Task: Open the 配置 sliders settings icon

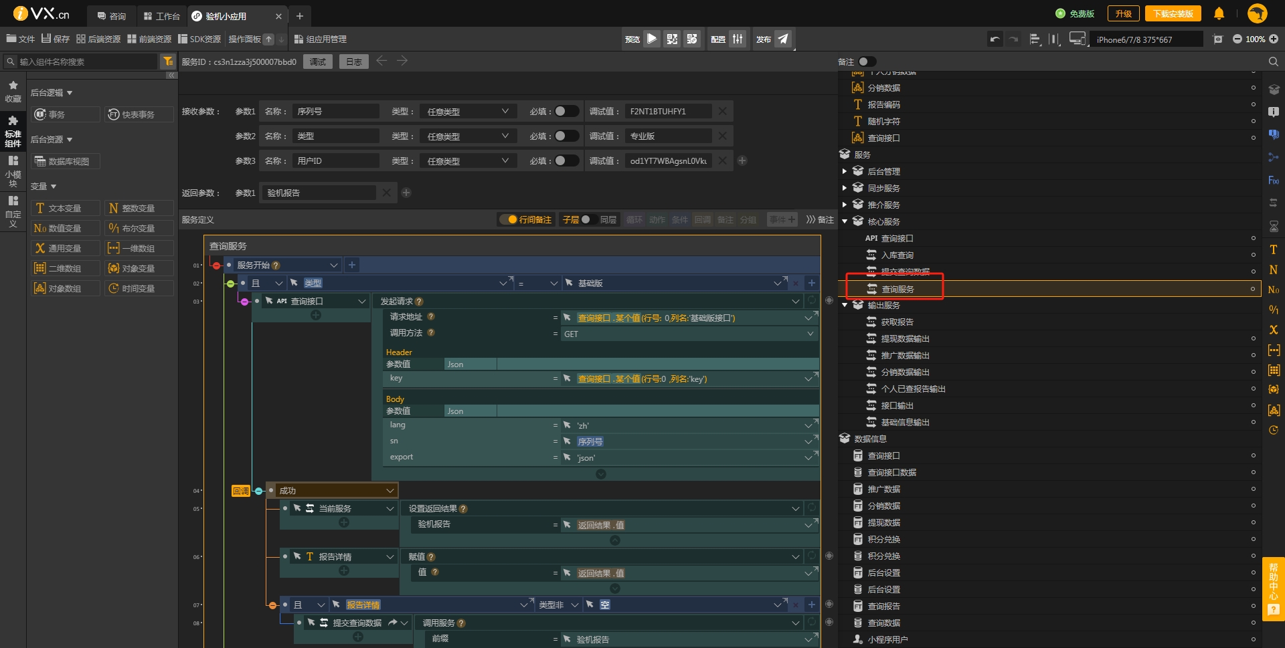Action: tap(738, 39)
